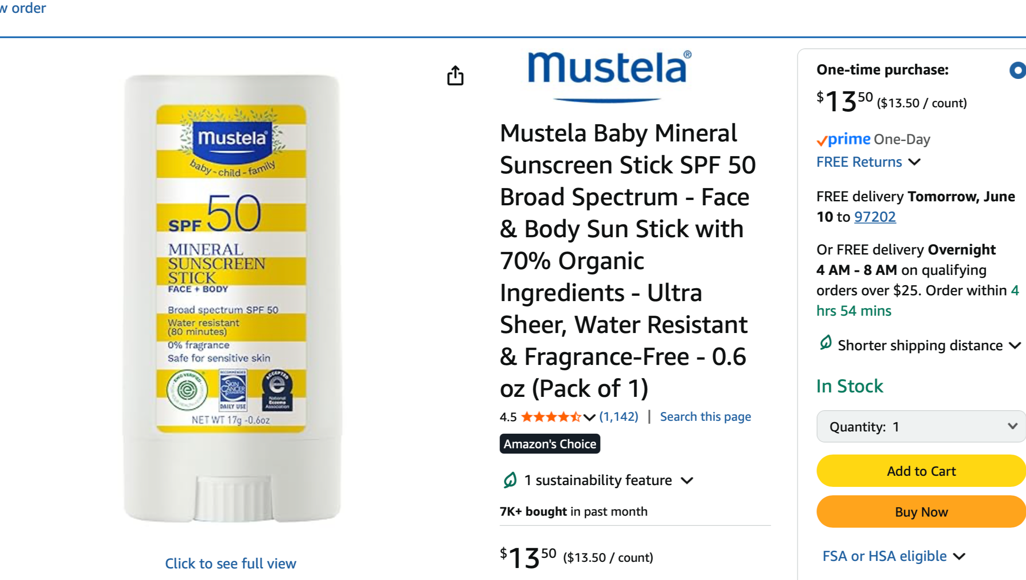Select the One-time purchase radio button

point(1017,70)
